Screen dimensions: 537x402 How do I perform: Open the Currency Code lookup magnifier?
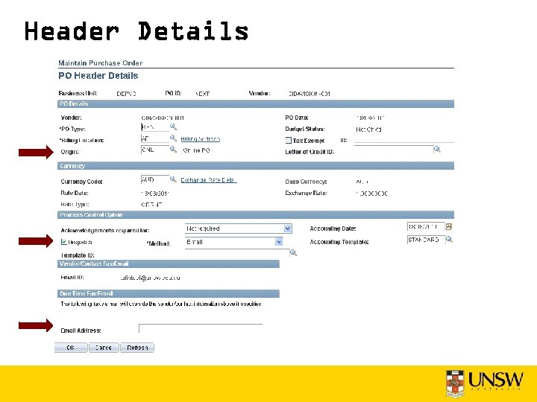click(x=173, y=179)
